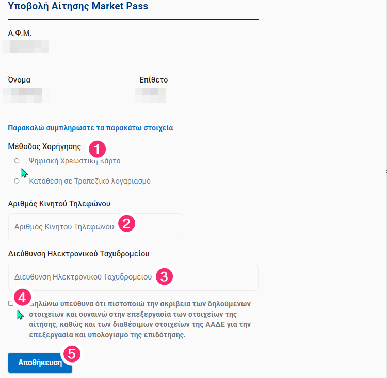The width and height of the screenshot is (387, 378).
Task: Choose Κατάθεση σε Τραπεζικό λογαριασμό radio option
Action: coord(17,181)
